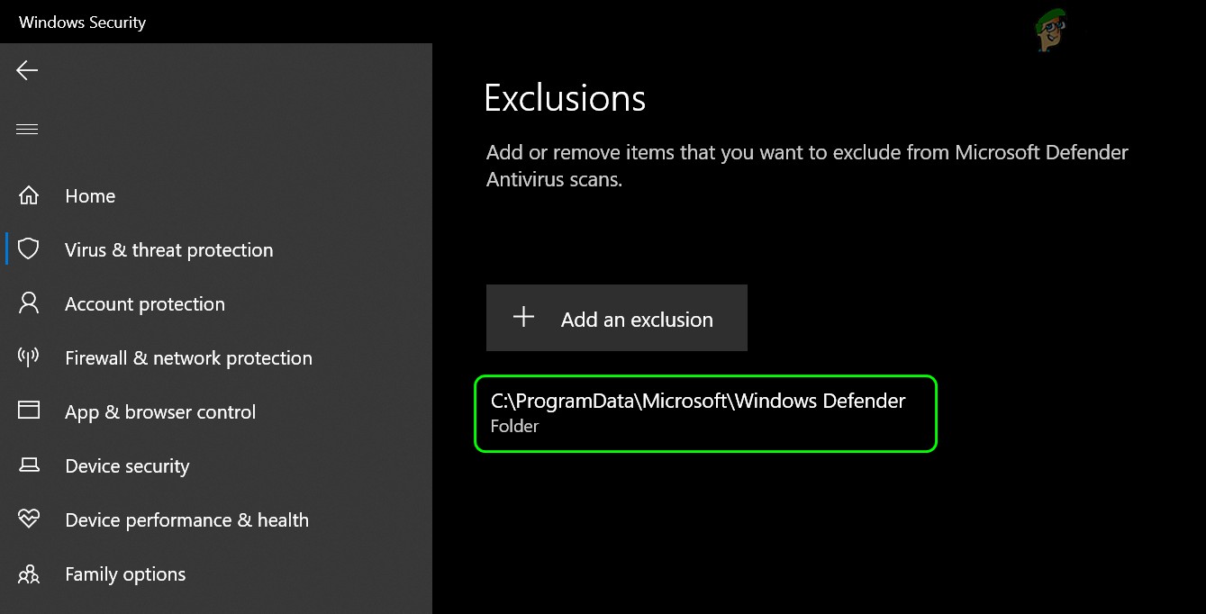The image size is (1206, 614).
Task: Open the Home menu item
Action: coord(90,196)
